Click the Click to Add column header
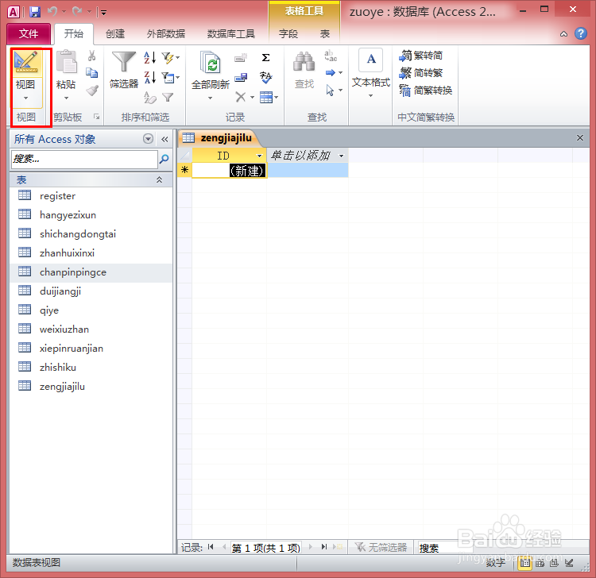This screenshot has height=578, width=596. click(x=307, y=156)
